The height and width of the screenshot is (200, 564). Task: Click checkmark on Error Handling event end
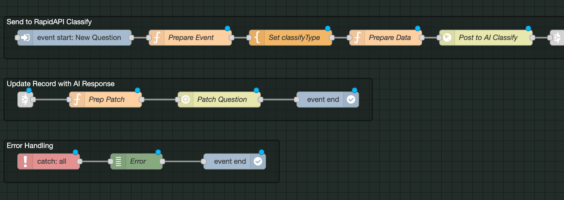pos(258,161)
